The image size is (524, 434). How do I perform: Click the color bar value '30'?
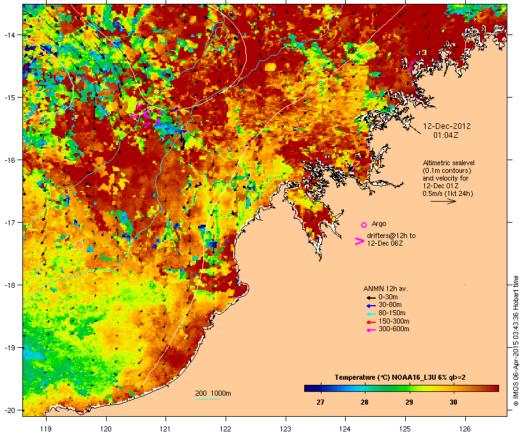453,402
